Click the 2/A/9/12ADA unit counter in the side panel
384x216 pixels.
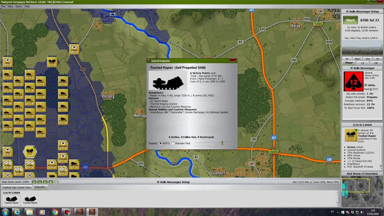(351, 135)
